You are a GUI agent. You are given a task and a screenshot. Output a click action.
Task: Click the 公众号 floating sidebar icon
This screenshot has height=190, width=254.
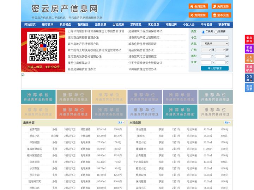pyautogui.click(x=249, y=59)
